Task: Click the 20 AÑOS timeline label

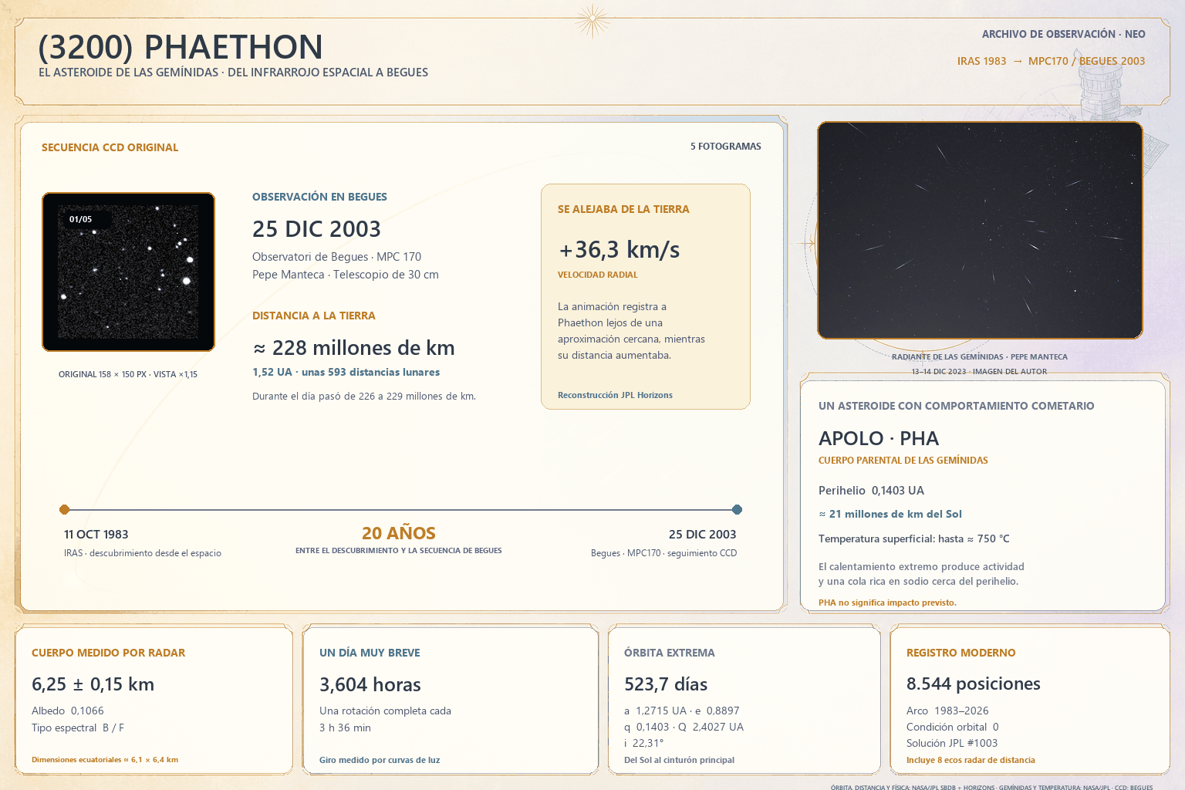Action: [x=399, y=533]
